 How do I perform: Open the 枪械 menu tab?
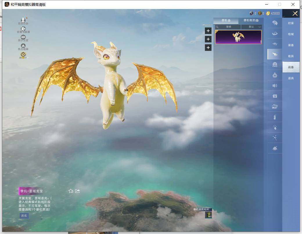tap(291, 34)
